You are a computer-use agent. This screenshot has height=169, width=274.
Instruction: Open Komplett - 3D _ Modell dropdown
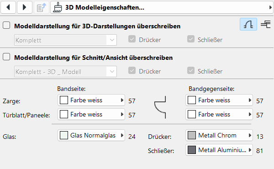coord(65,71)
